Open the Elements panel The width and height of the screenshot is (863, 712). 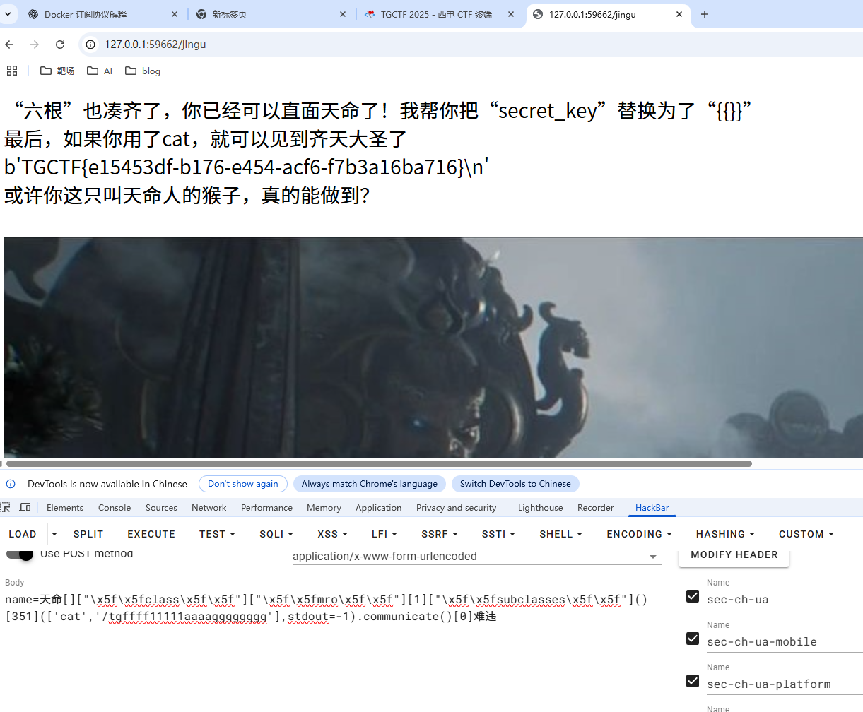point(65,507)
